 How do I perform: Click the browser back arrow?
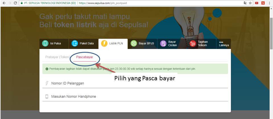point(4,3)
